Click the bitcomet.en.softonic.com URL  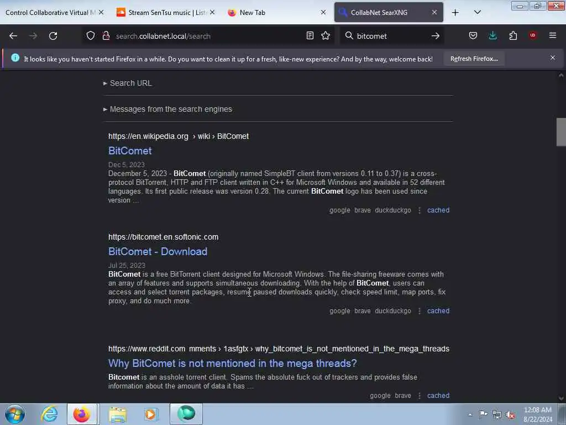point(163,237)
